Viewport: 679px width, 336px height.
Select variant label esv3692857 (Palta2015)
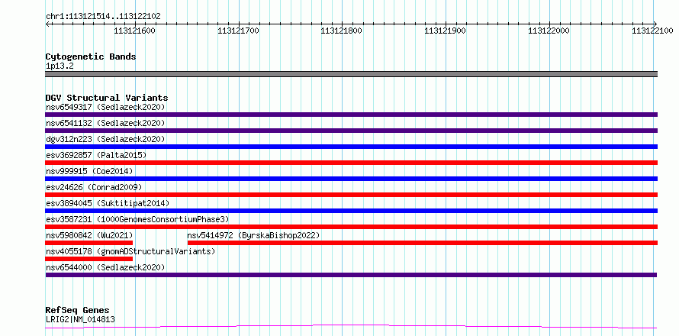(x=96, y=155)
